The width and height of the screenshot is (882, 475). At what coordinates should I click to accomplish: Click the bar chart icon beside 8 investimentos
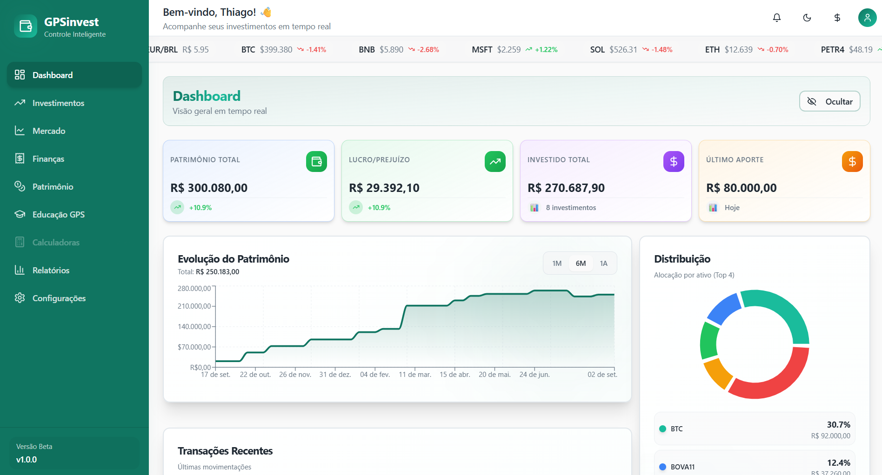coord(535,208)
